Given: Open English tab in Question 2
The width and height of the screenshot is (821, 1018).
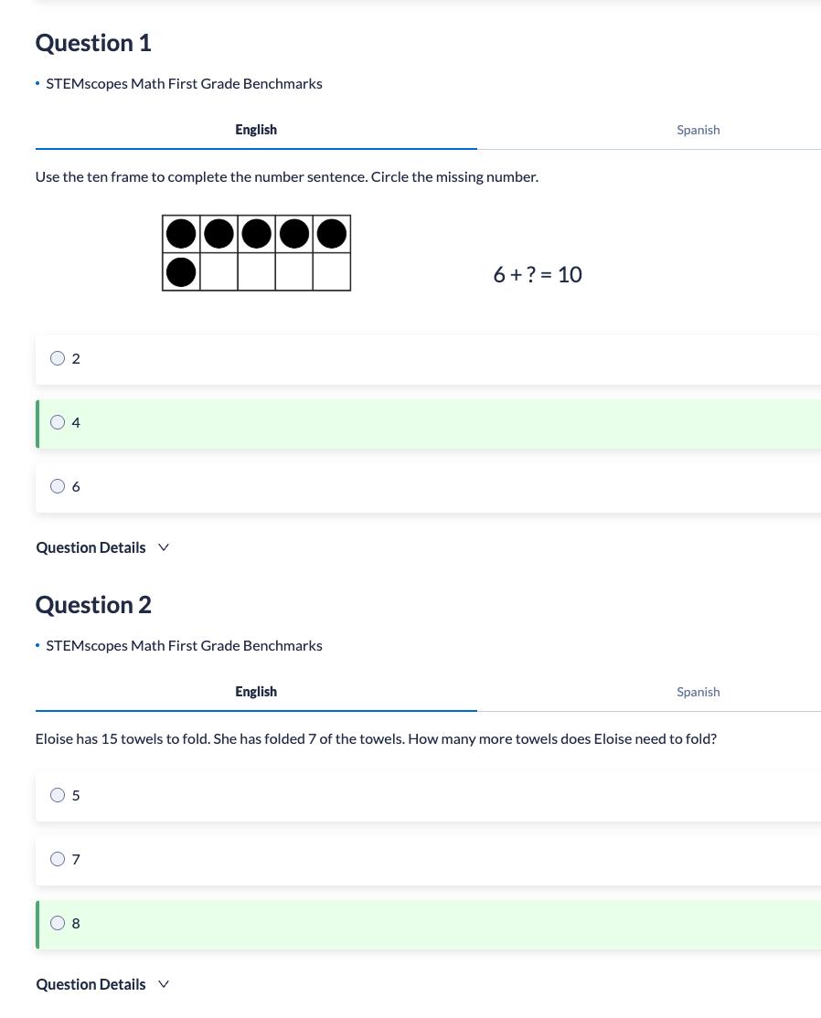Looking at the screenshot, I should pyautogui.click(x=256, y=692).
